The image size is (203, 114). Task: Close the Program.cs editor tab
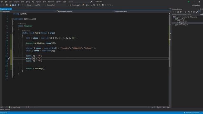coord(11,9)
